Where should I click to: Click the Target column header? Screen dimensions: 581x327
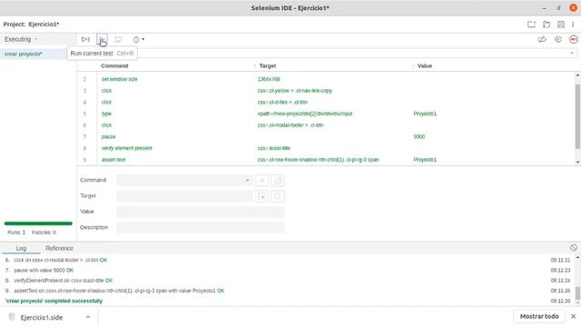click(268, 65)
